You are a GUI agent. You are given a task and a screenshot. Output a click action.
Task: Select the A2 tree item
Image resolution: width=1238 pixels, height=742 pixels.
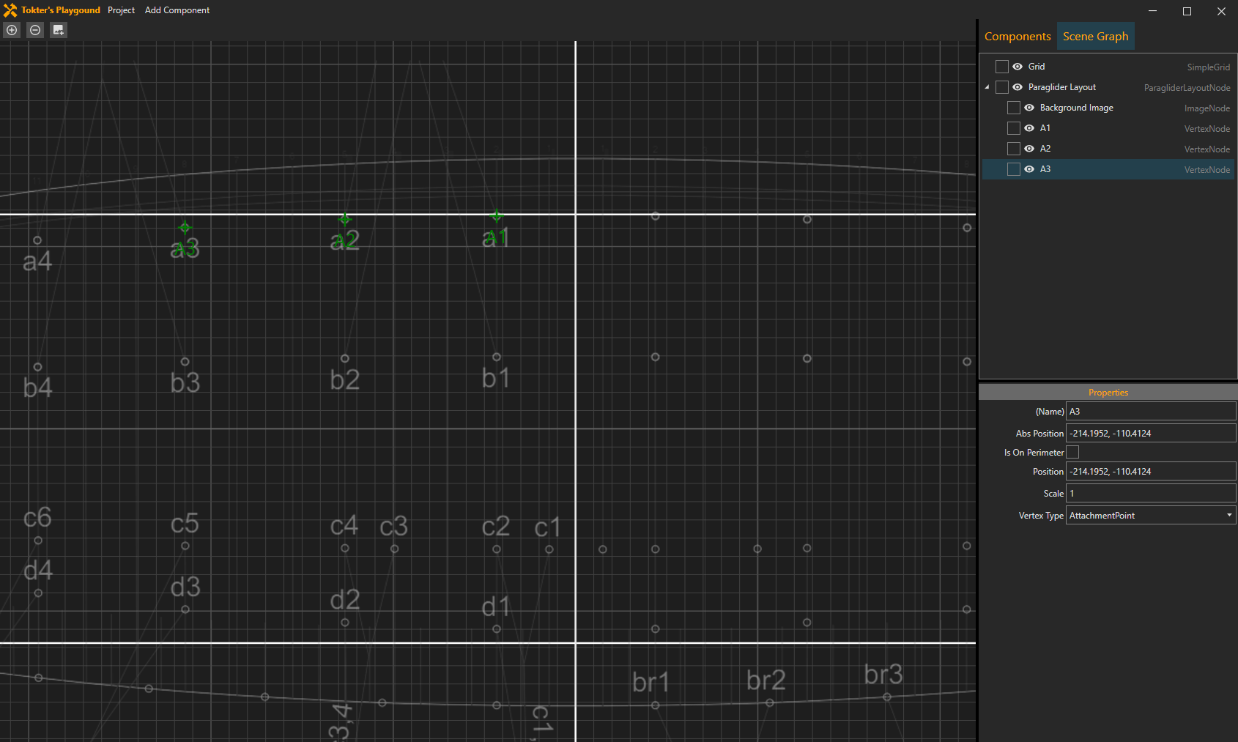[1108, 149]
